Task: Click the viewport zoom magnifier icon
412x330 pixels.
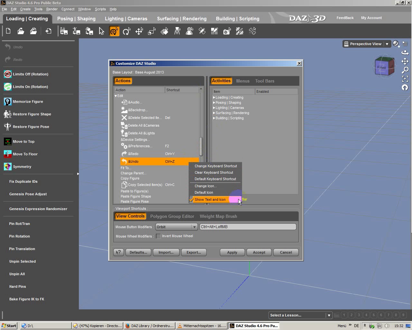Action: pos(405,70)
